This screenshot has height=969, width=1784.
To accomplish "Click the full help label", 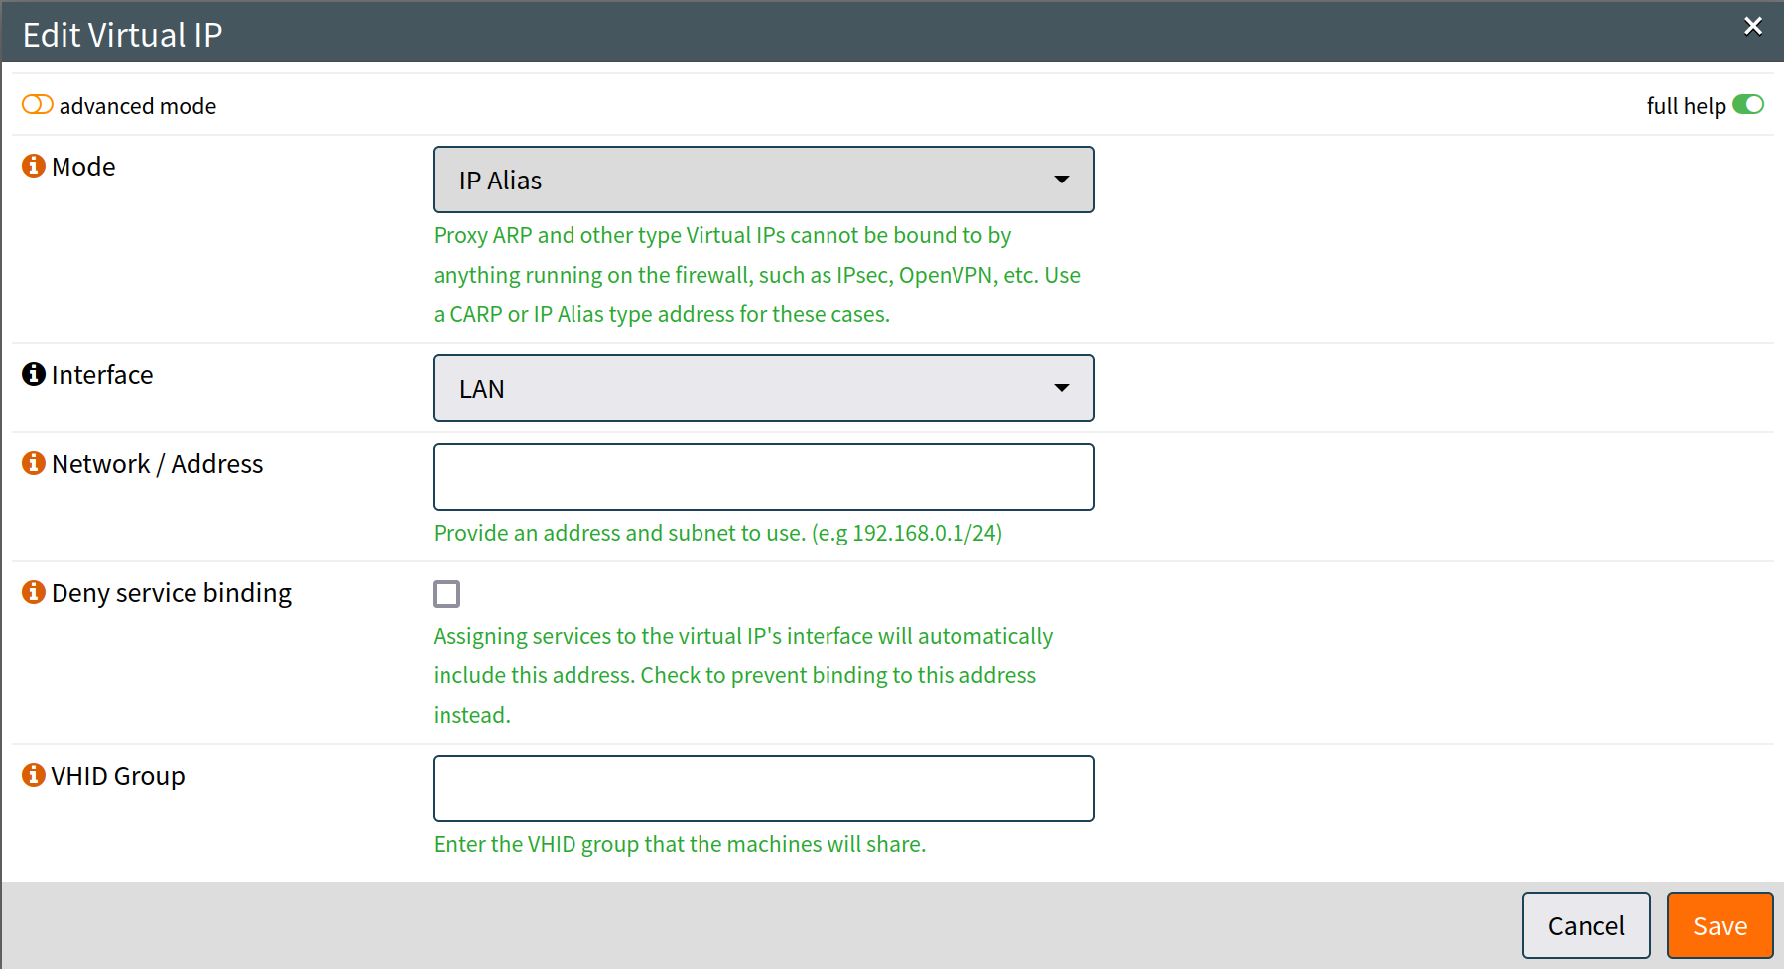I will (1686, 105).
